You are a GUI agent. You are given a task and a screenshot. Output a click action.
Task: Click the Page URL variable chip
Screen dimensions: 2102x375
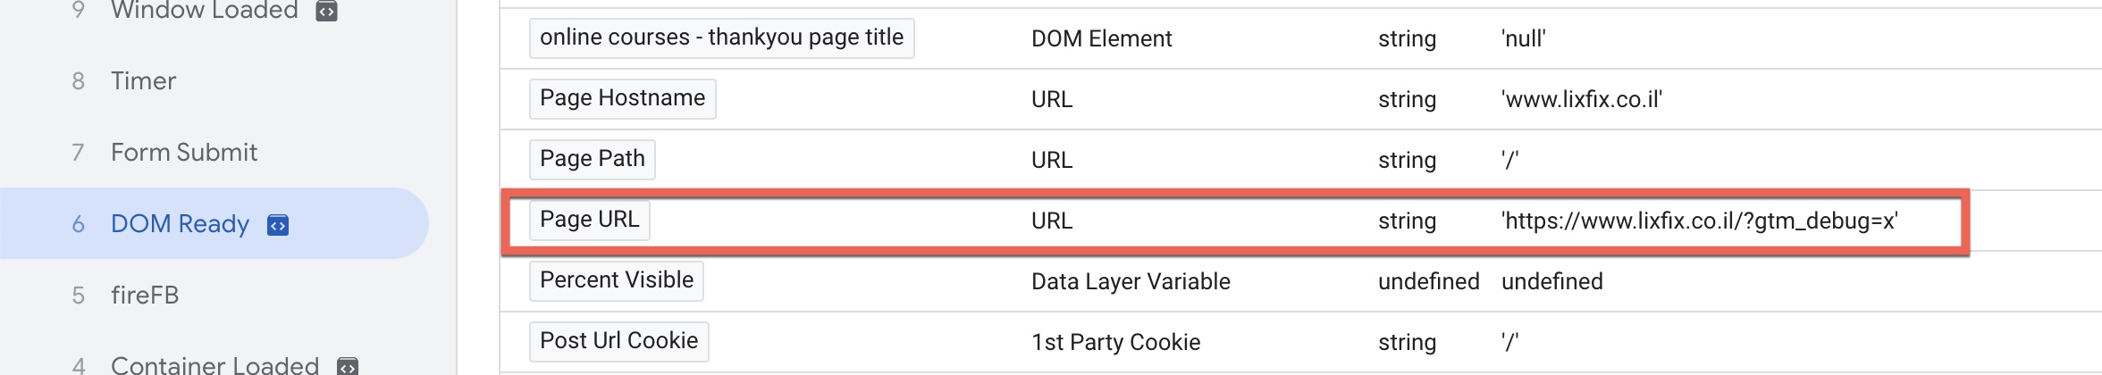[x=590, y=220]
